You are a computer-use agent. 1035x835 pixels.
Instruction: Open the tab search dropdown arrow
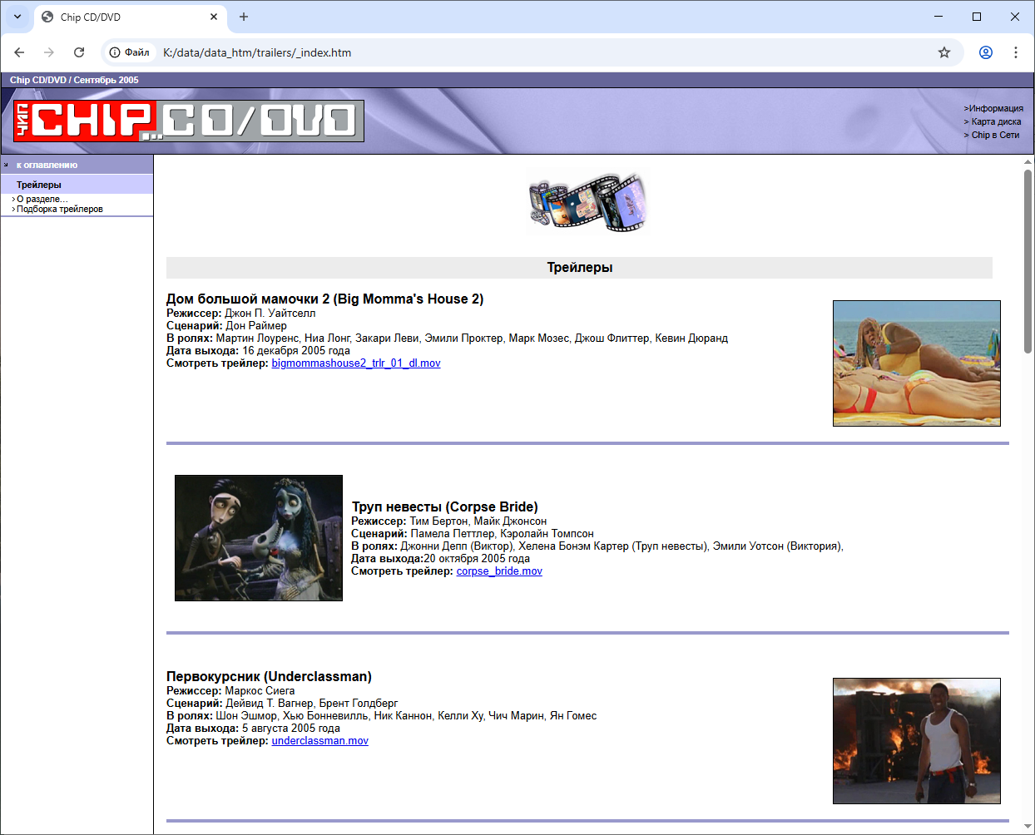coord(17,17)
